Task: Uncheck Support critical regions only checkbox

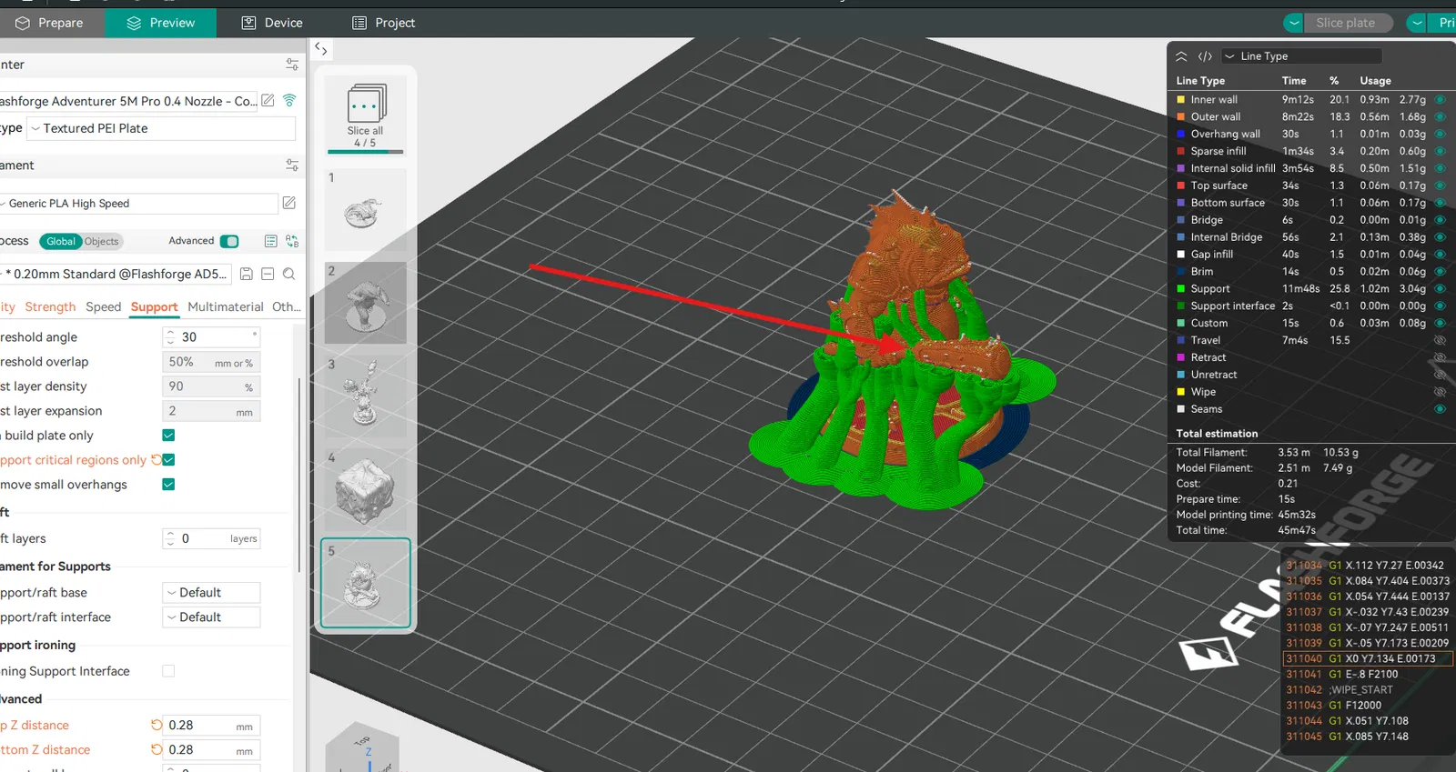Action: point(168,459)
